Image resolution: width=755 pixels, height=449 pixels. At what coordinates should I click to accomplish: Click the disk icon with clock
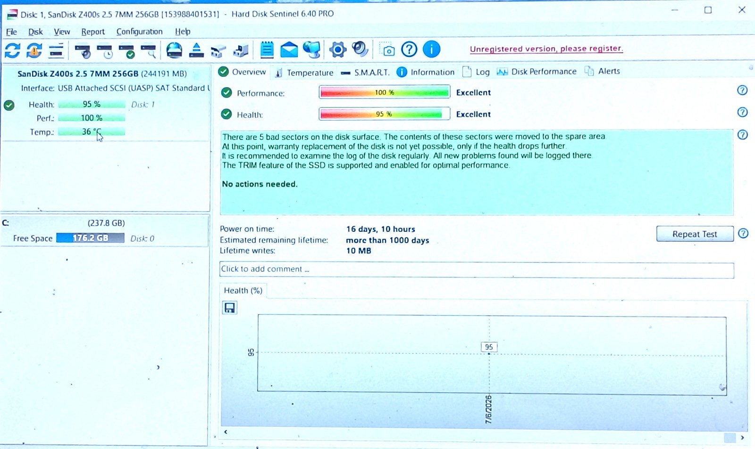click(x=105, y=50)
